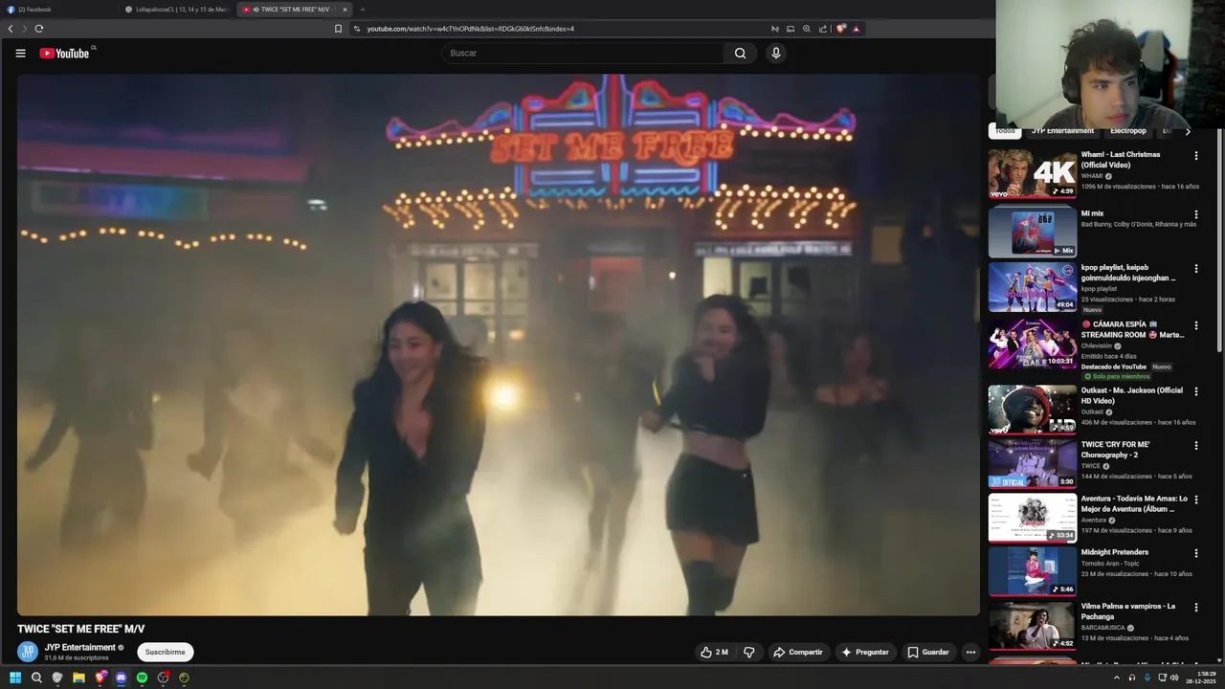Viewport: 1225px width, 689px height.
Task: Click the Preguntar button
Action: point(865,653)
